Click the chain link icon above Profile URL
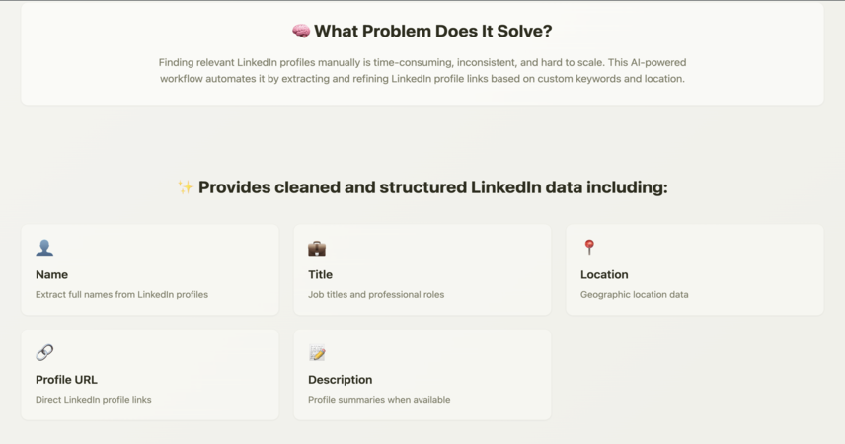 click(x=44, y=352)
